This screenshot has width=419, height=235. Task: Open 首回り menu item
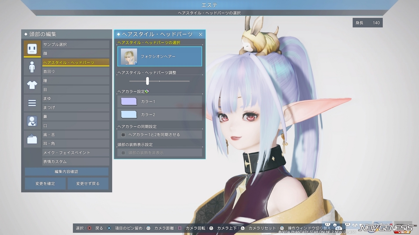pyautogui.click(x=76, y=71)
